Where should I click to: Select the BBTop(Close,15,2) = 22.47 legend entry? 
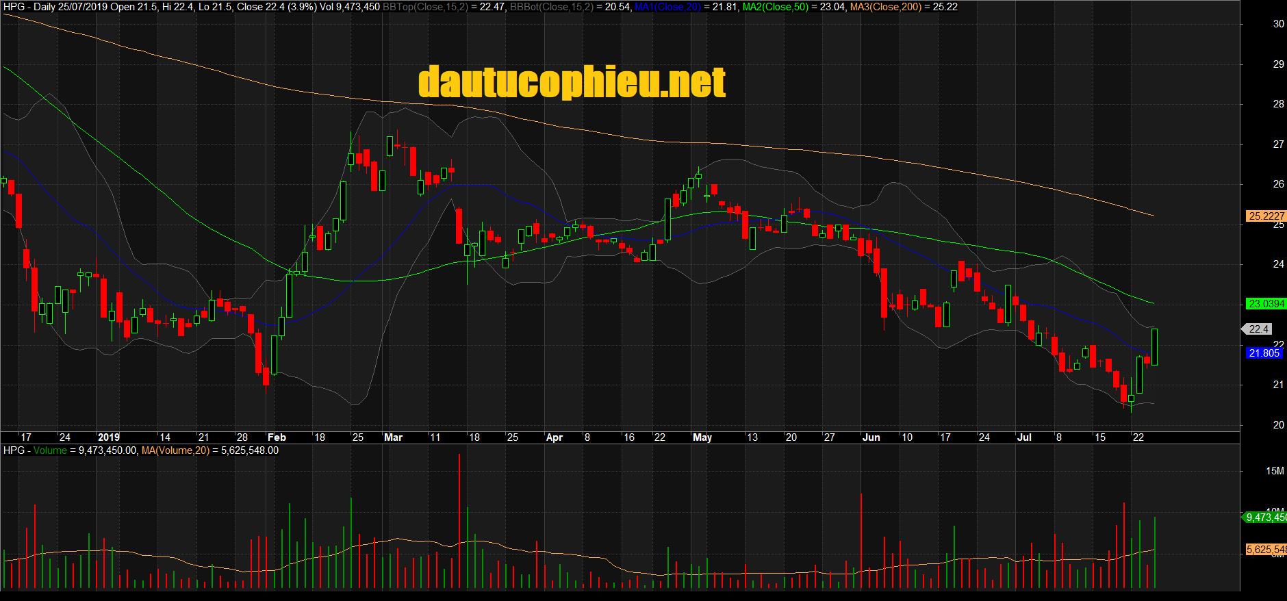tap(444, 7)
